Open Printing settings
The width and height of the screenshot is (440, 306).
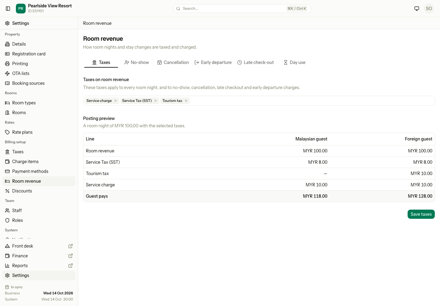[x=39, y=64]
